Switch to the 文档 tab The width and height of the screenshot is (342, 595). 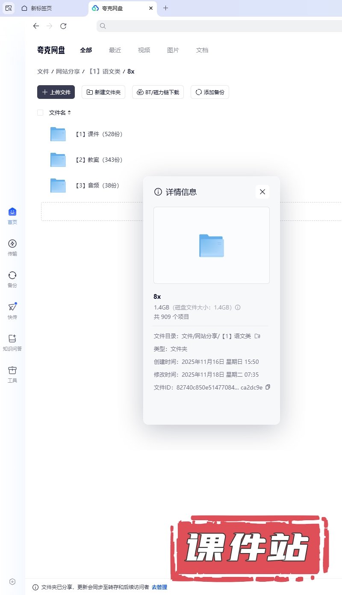tap(202, 50)
